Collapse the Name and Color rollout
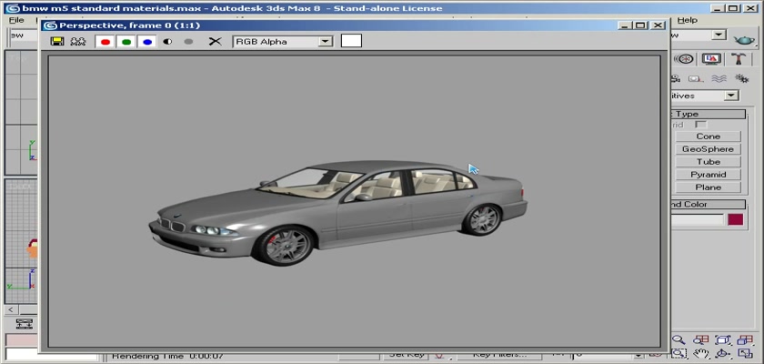764x364 pixels. 708,204
